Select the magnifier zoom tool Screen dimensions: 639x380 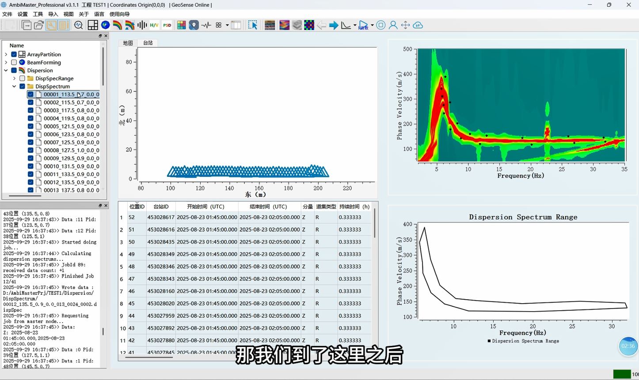(x=79, y=25)
